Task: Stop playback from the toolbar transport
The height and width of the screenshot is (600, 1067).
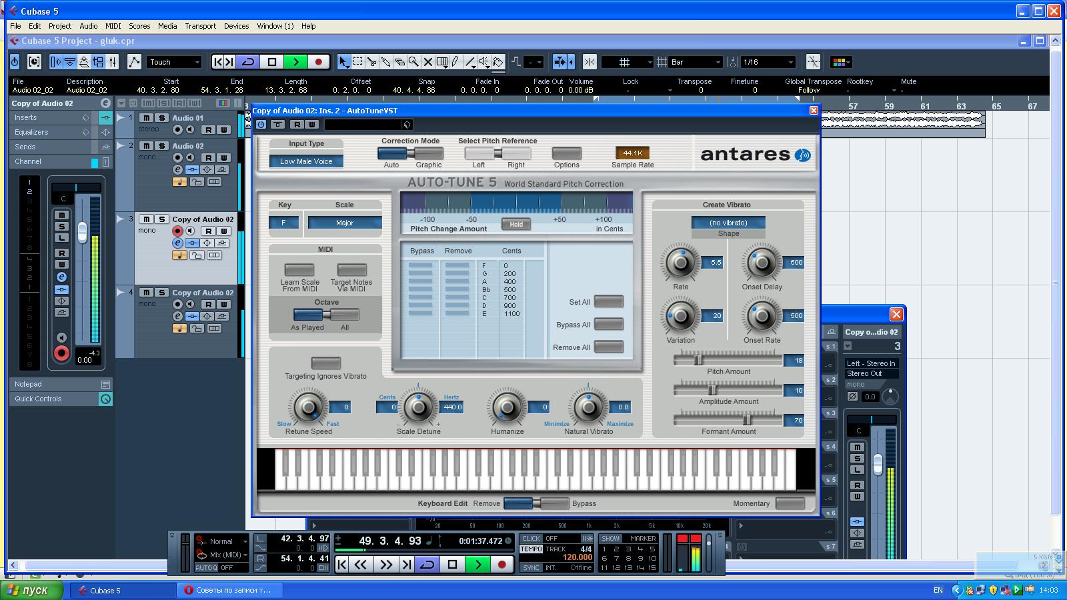Action: tap(271, 62)
